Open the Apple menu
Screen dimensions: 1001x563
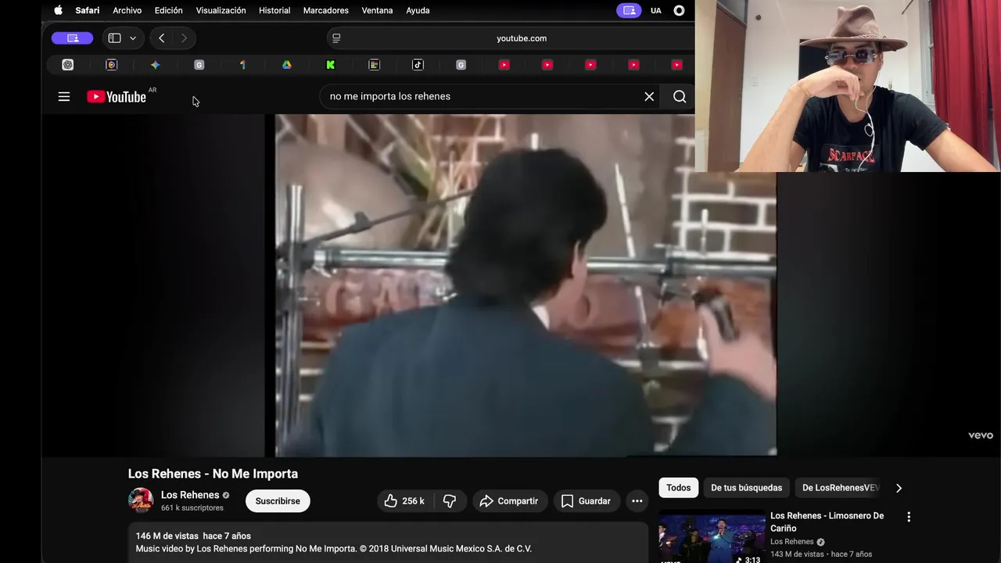[x=58, y=10]
